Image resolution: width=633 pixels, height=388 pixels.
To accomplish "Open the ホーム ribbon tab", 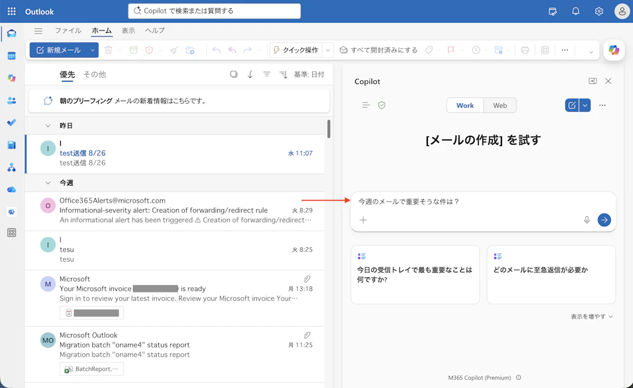I will pyautogui.click(x=101, y=30).
